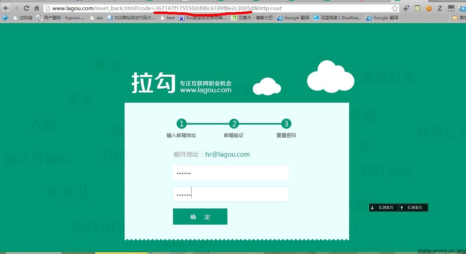Open the cookie editor extension

[x=428, y=8]
